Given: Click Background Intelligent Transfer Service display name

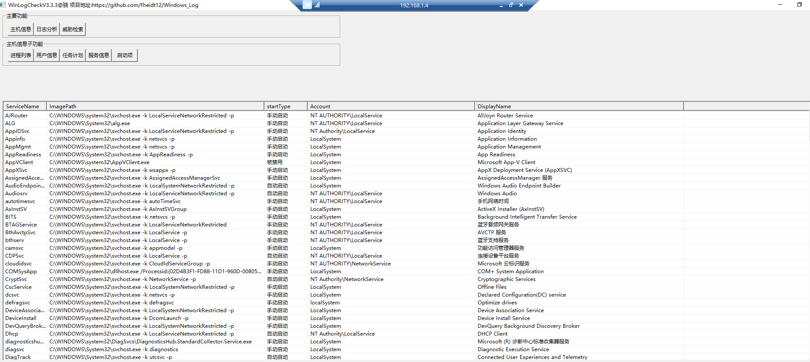Looking at the screenshot, I should 527,217.
